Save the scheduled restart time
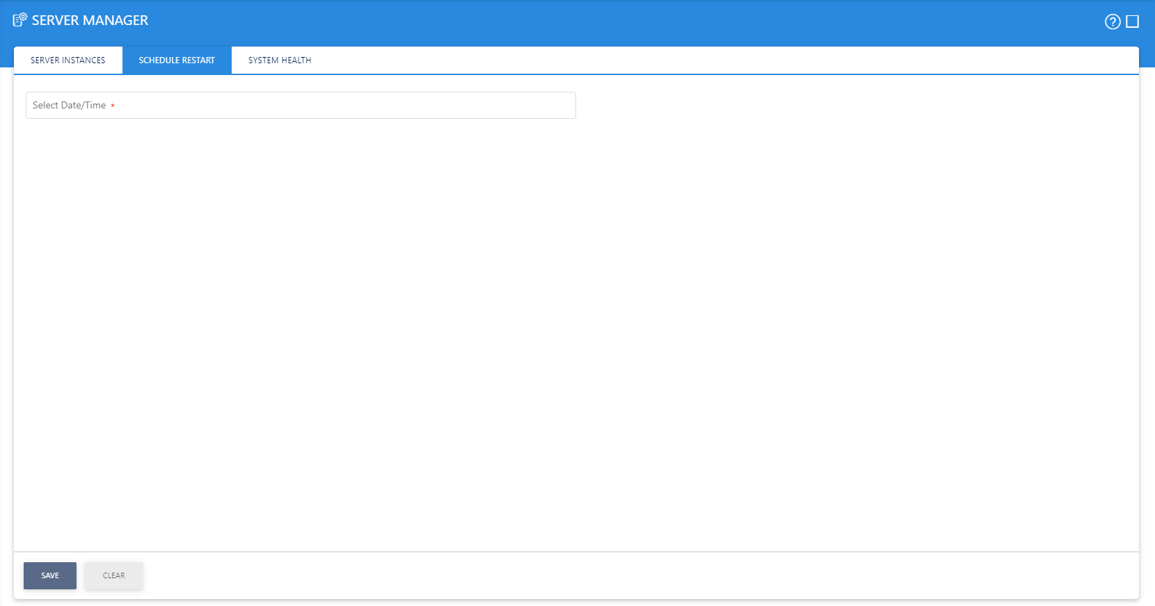The height and width of the screenshot is (606, 1155). [50, 575]
